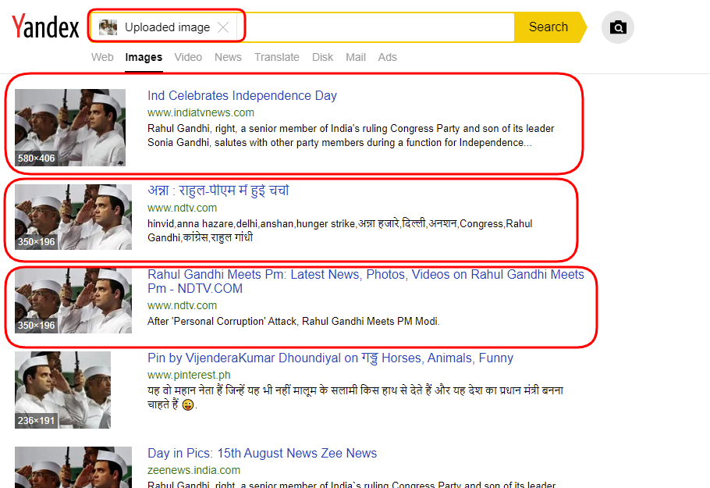Image resolution: width=710 pixels, height=488 pixels.
Task: Open 'Day in Pics: 15th August' link
Action: tap(262, 453)
